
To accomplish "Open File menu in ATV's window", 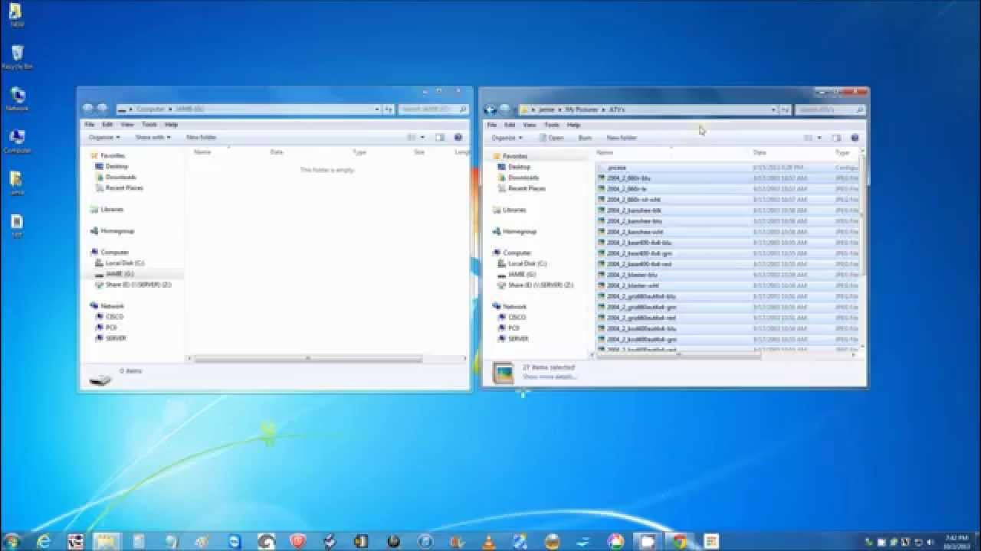I will pyautogui.click(x=491, y=125).
